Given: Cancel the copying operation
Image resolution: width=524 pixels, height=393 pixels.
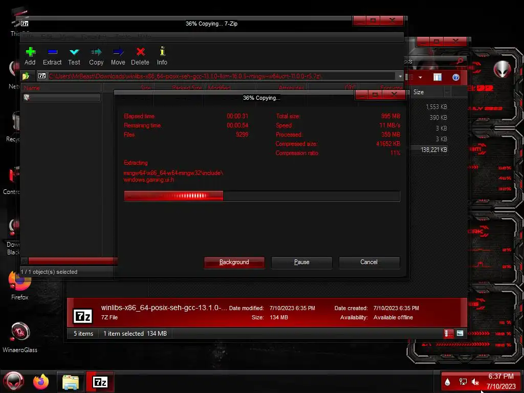Looking at the screenshot, I should [369, 263].
